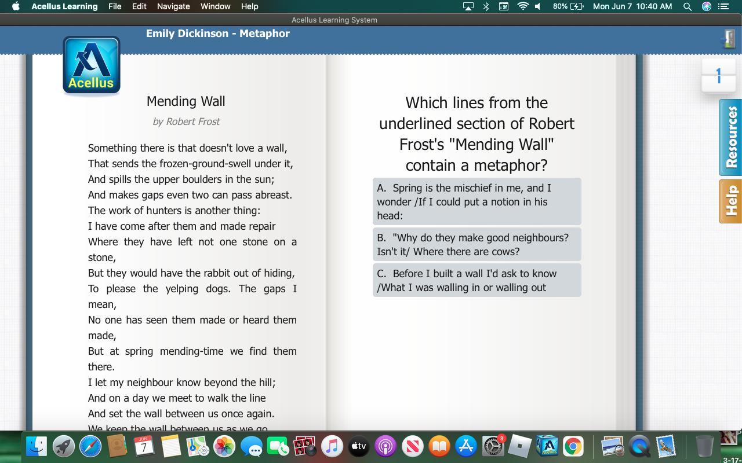Open the Trash in the dock
742x463 pixels.
[x=704, y=446]
